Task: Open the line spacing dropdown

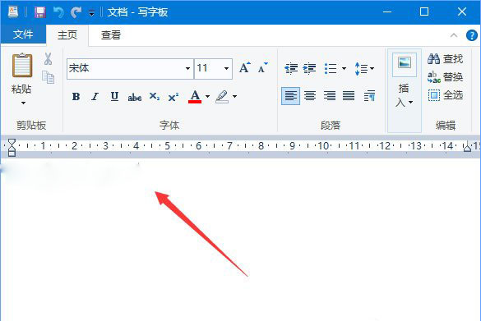Action: point(364,69)
